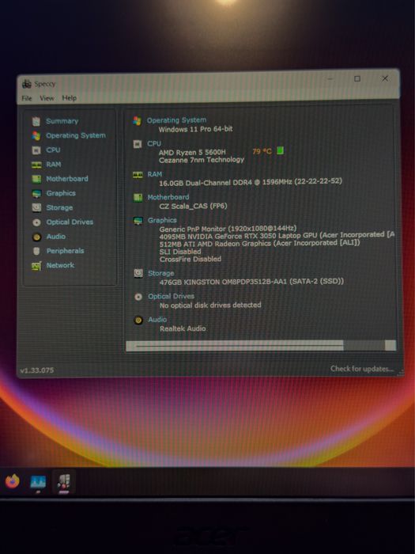Open the Task Manager-style monitor taskbar icon
Screen dimensions: 415x554
38,482
